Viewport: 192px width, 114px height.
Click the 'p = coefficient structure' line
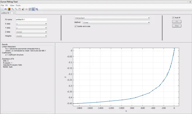(x=14, y=55)
